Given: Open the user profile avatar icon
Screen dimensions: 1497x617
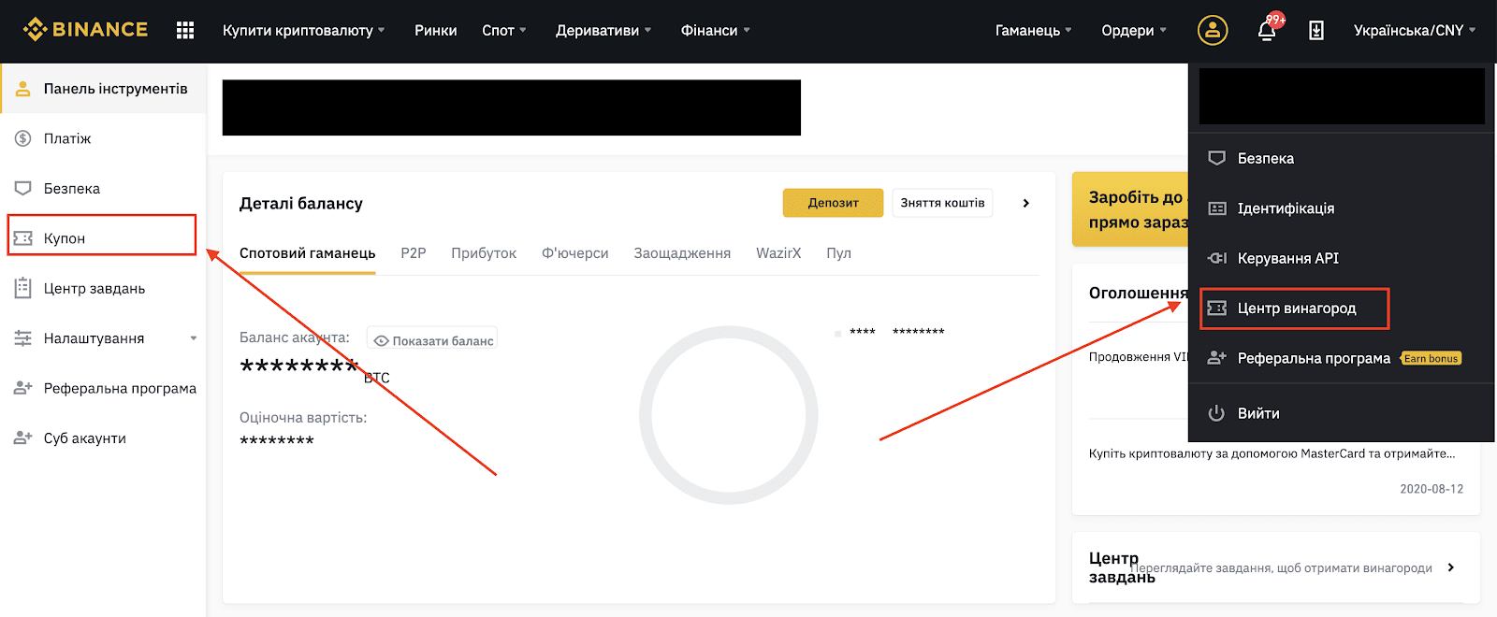Looking at the screenshot, I should [x=1213, y=30].
